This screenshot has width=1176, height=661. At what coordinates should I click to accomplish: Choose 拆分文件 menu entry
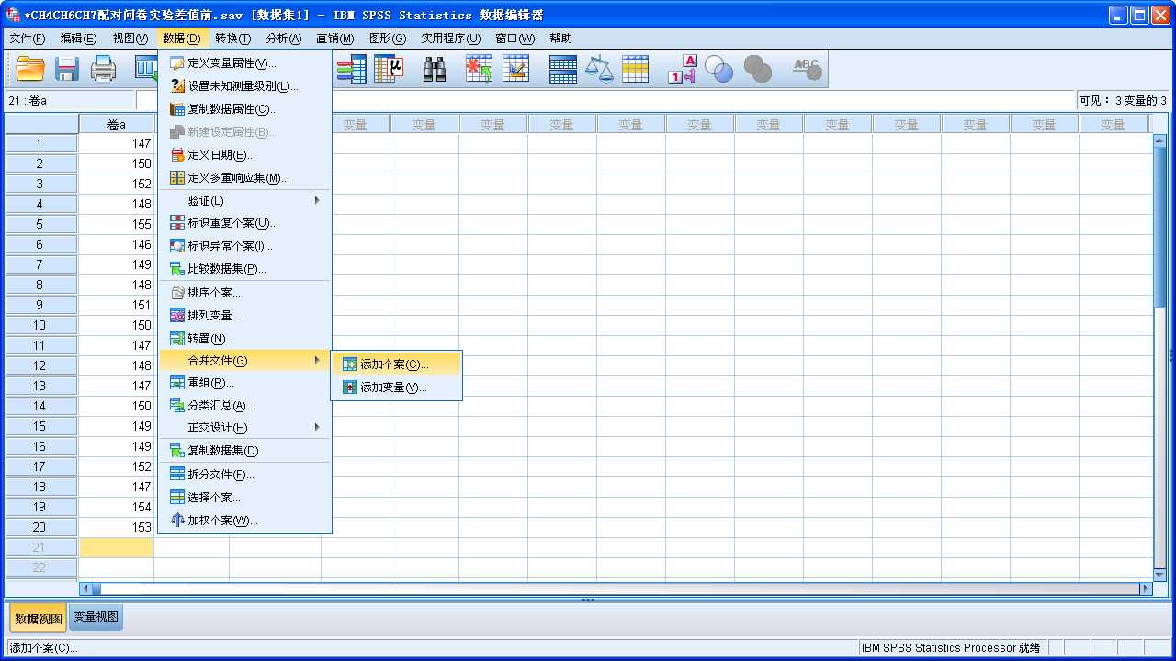click(244, 475)
